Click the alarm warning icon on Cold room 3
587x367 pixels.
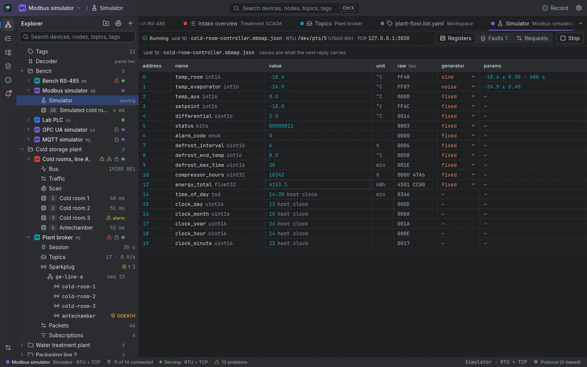tap(109, 218)
